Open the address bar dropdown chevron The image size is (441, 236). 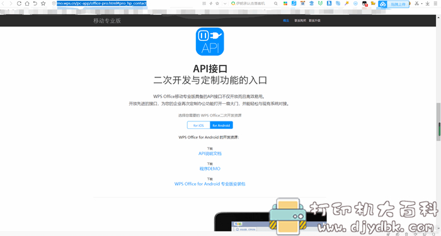point(225,4)
